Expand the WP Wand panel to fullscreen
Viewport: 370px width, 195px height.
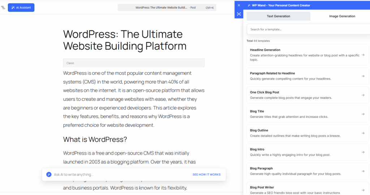(239, 14)
